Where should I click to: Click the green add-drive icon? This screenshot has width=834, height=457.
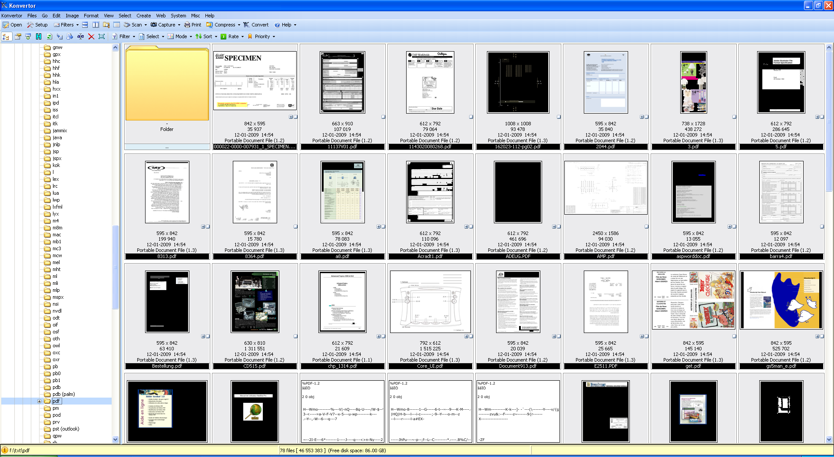click(28, 36)
